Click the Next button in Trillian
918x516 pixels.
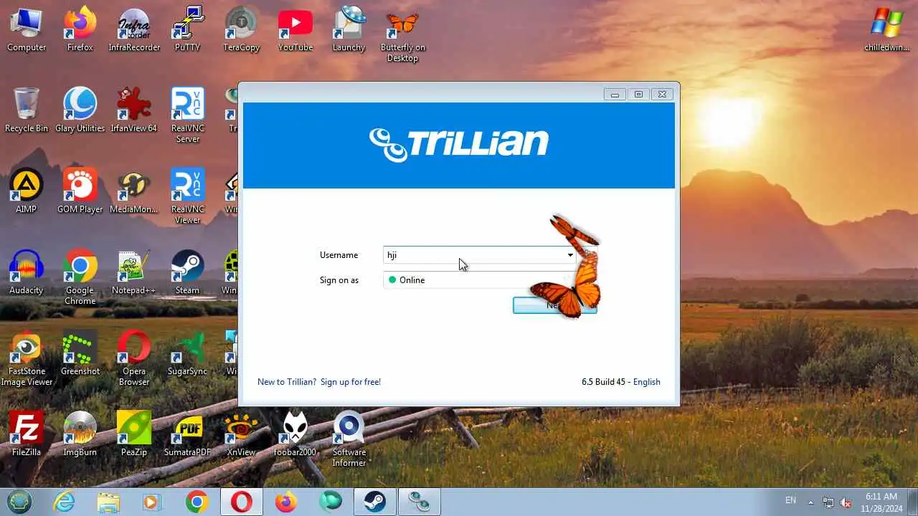point(555,305)
